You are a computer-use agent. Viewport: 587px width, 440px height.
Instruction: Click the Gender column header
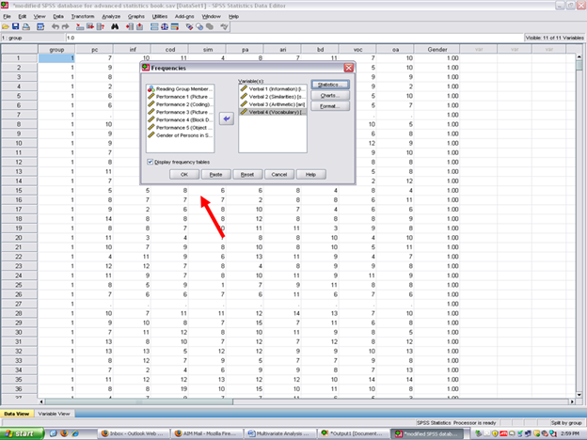(x=436, y=49)
